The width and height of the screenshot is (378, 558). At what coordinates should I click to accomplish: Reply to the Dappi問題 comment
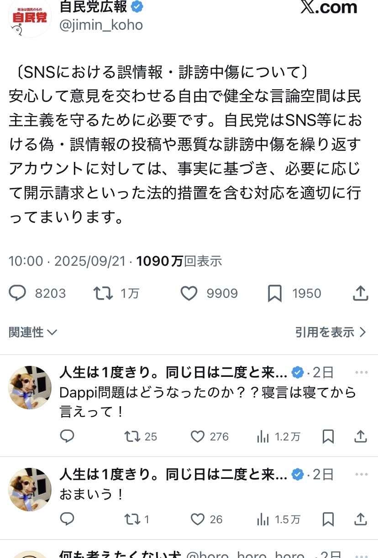pos(67,437)
